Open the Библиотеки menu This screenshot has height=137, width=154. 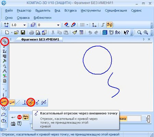coord(42,18)
